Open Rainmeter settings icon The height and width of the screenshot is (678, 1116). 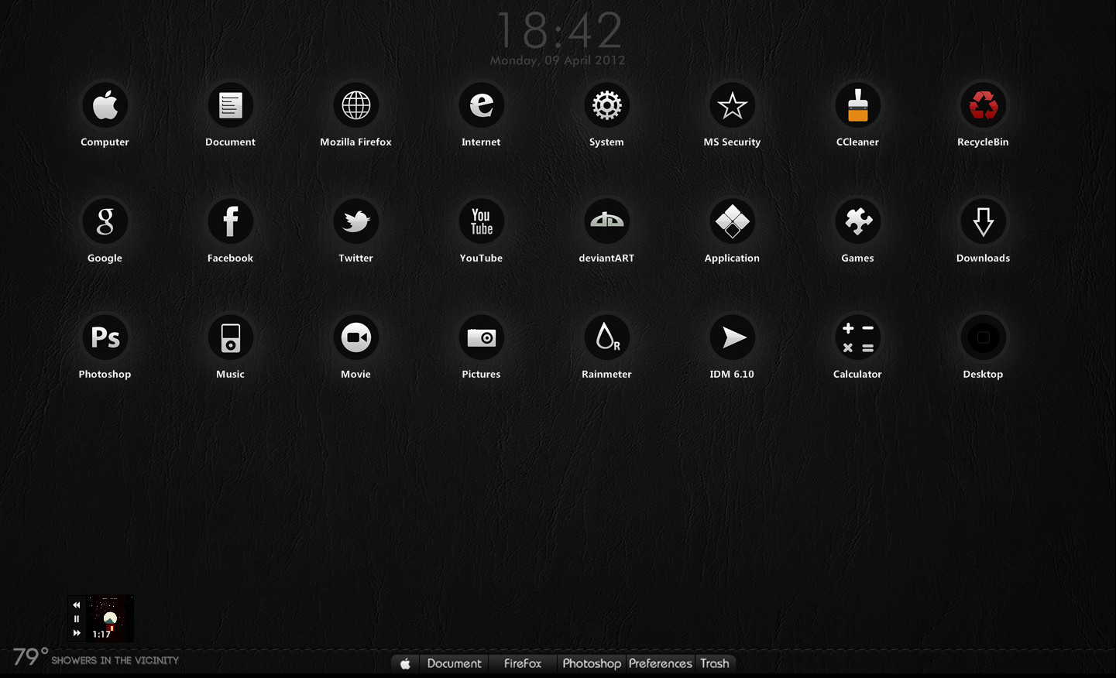coord(606,337)
